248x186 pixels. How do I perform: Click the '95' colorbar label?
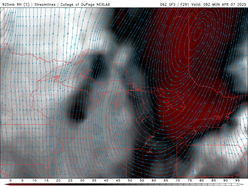(237, 180)
